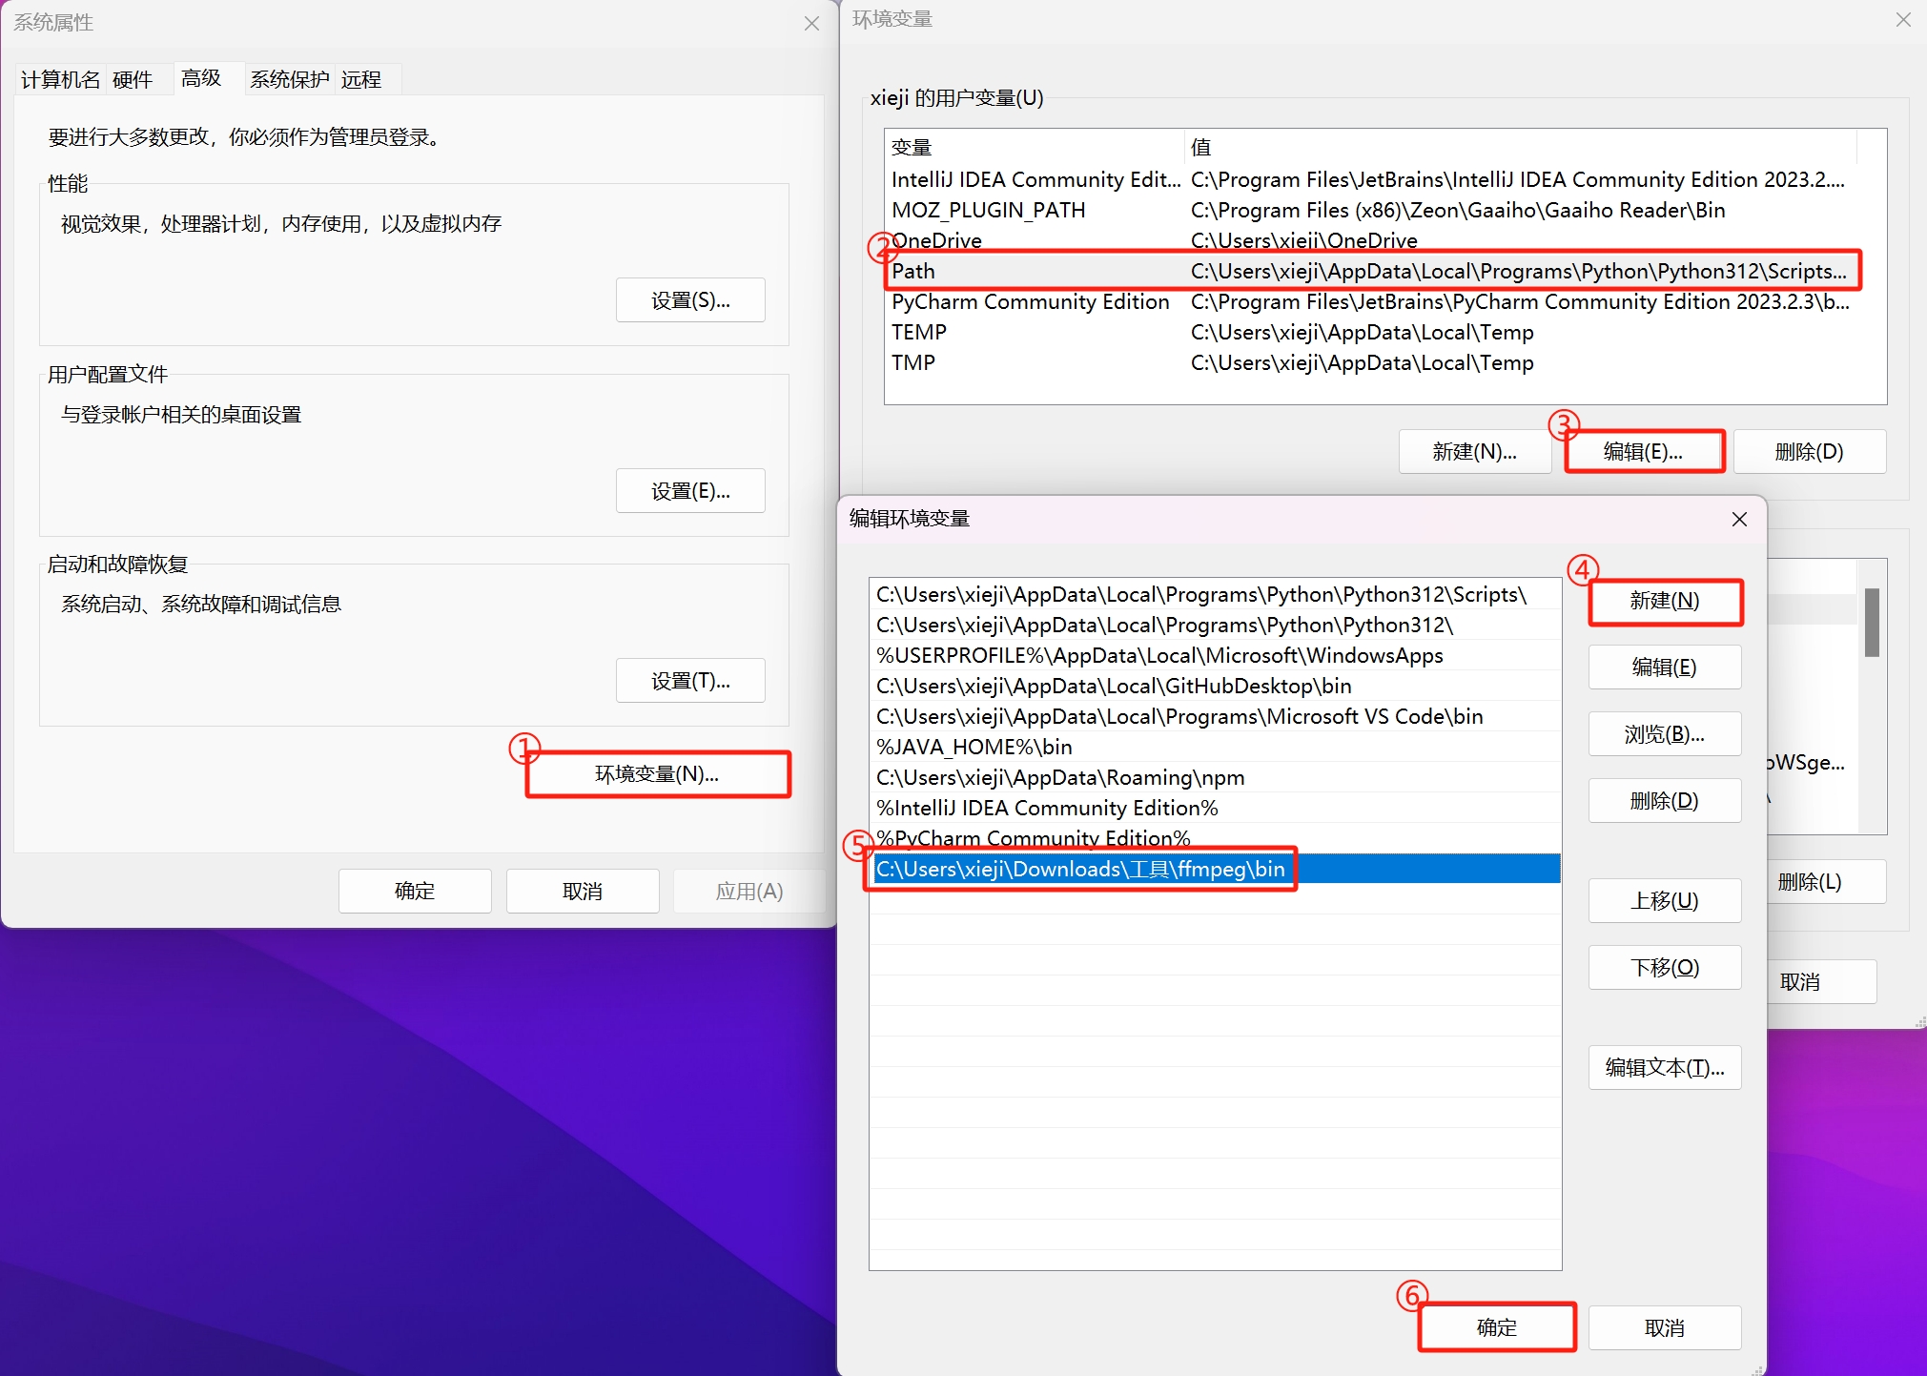Confirm with 确定 in the edit dialog
This screenshot has height=1376, width=1927.
pyautogui.click(x=1496, y=1327)
